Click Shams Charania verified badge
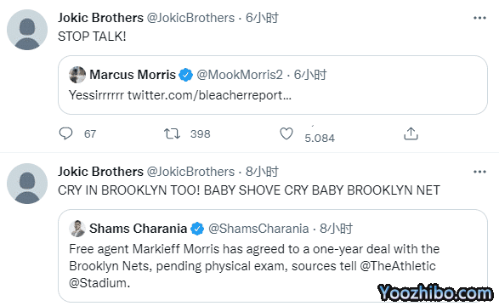 [197, 229]
